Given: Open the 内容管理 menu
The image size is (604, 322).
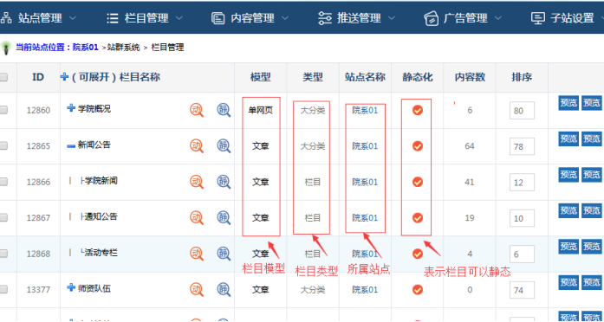Looking at the screenshot, I should click(250, 17).
